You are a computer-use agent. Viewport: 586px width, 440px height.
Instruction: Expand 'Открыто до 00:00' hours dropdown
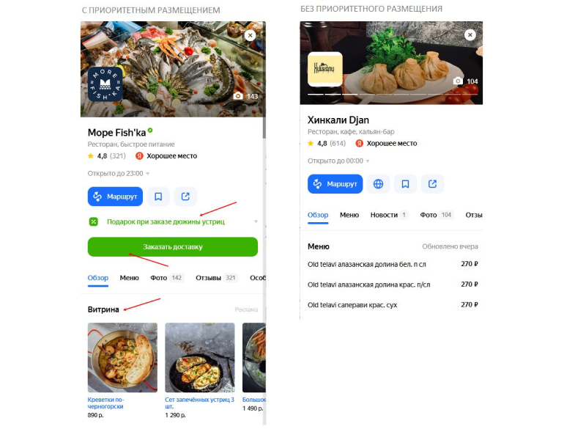(338, 161)
